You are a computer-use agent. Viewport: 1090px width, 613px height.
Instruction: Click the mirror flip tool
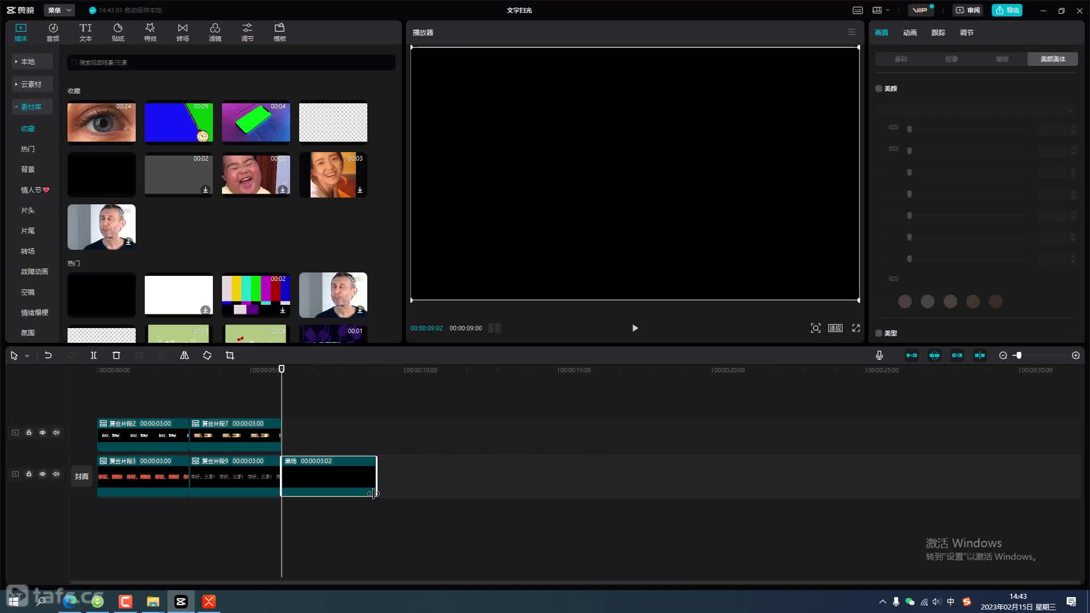[x=185, y=355]
